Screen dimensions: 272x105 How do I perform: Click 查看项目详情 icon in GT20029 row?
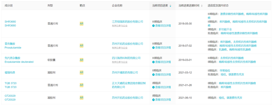[153, 100]
